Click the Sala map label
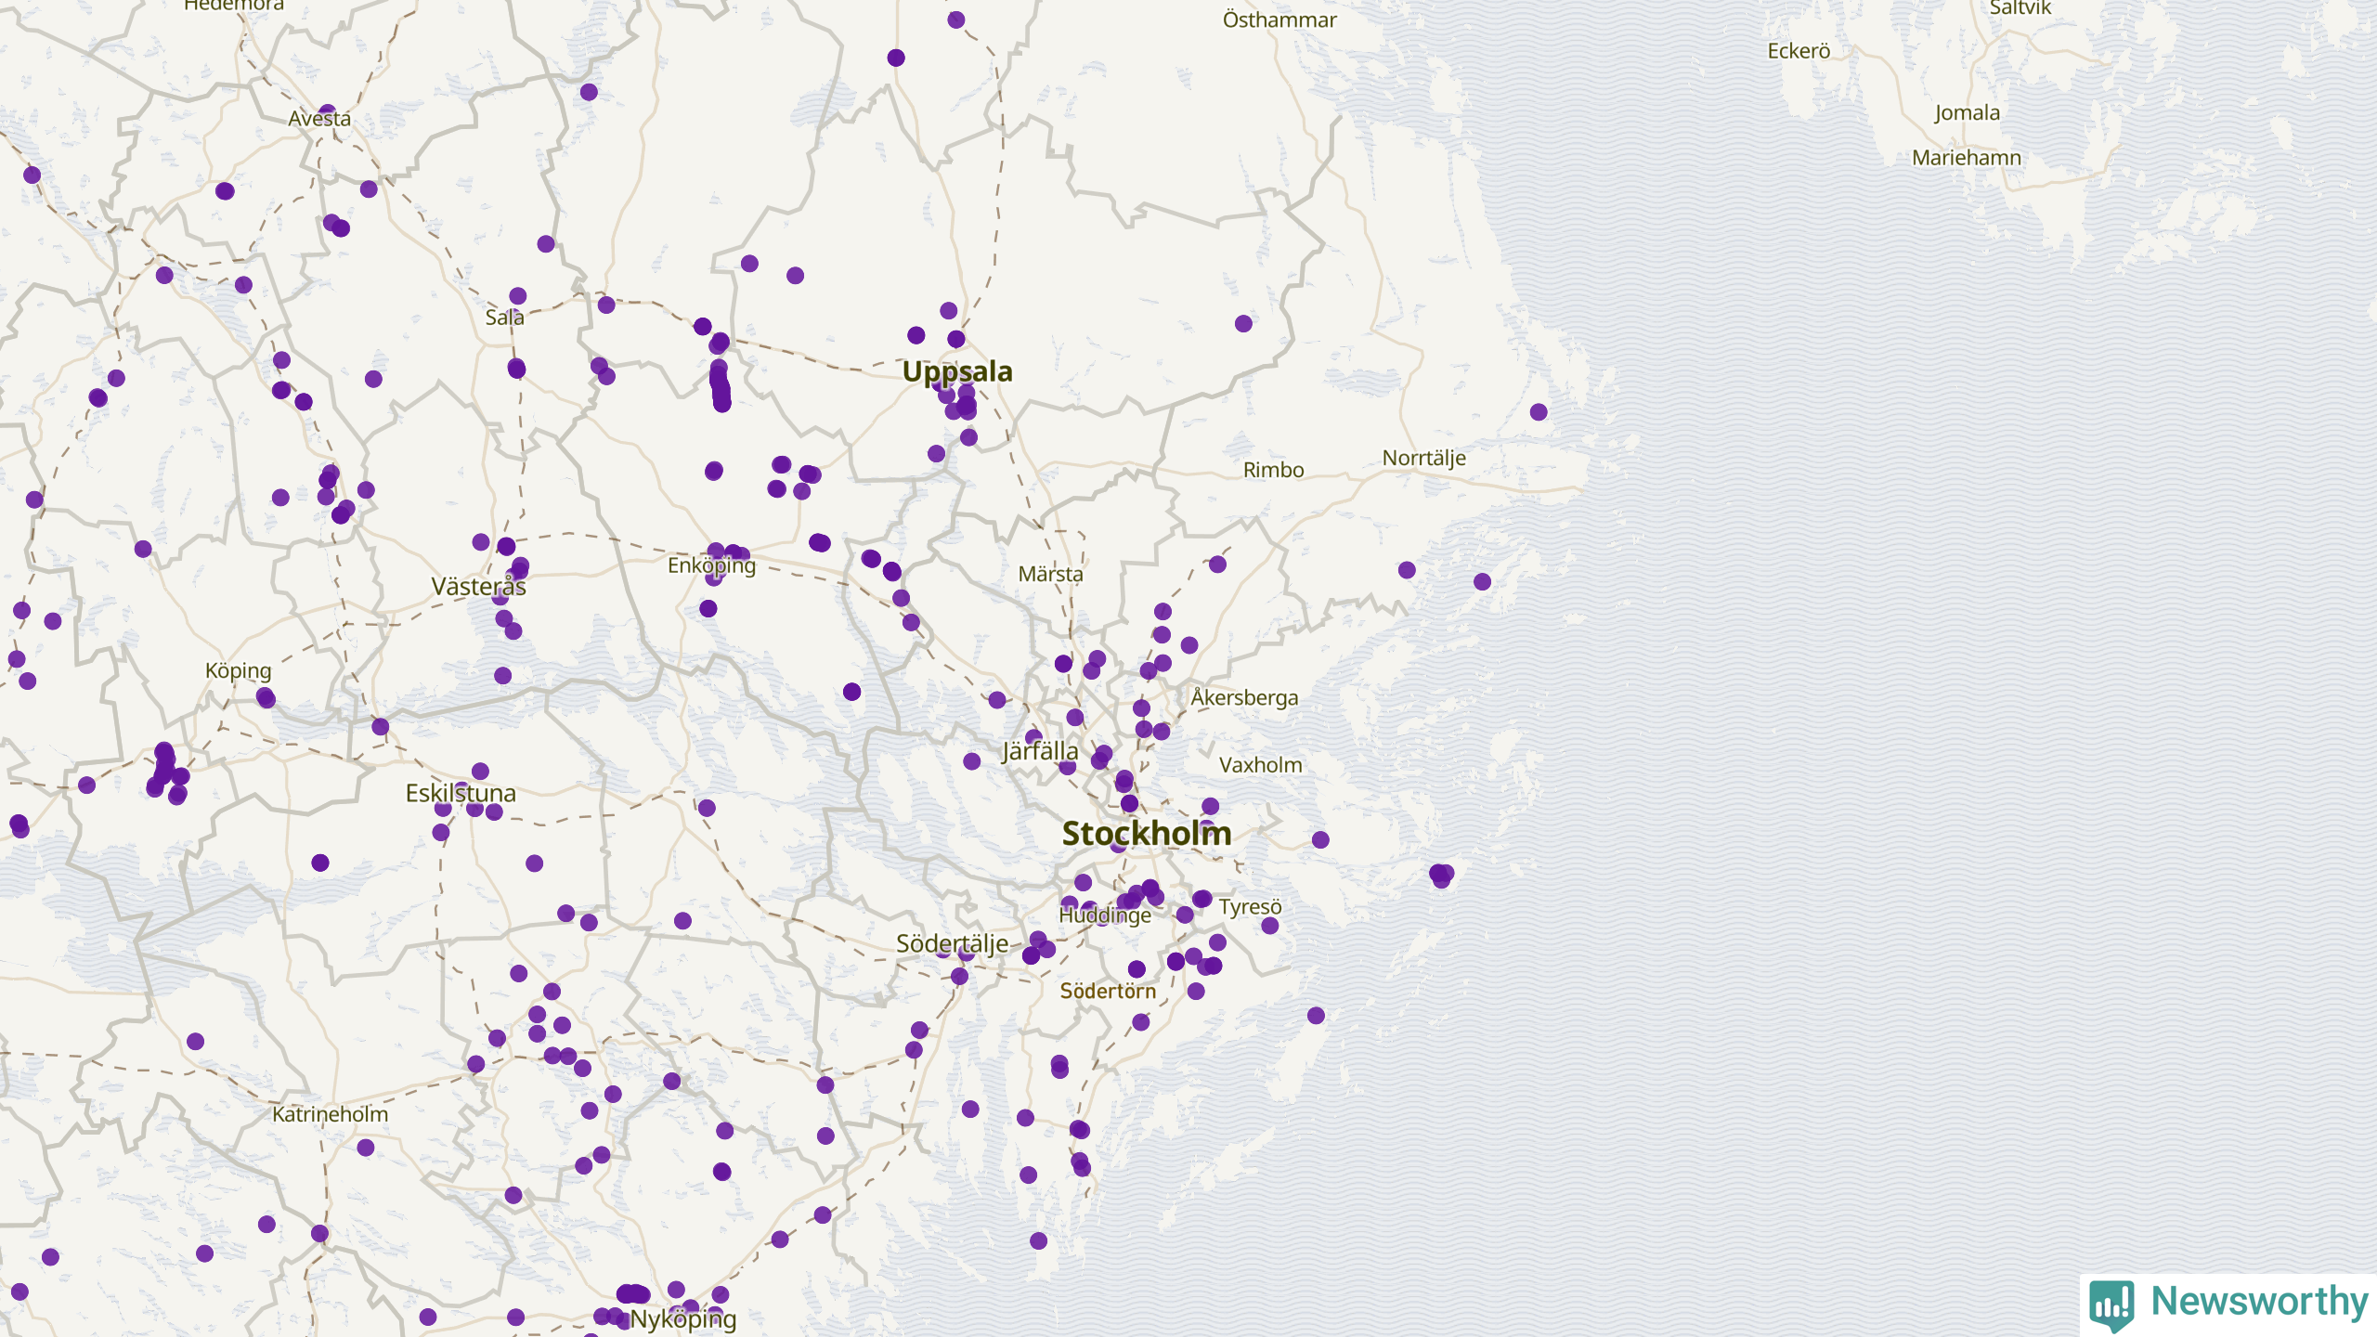The width and height of the screenshot is (2377, 1337). (x=504, y=318)
